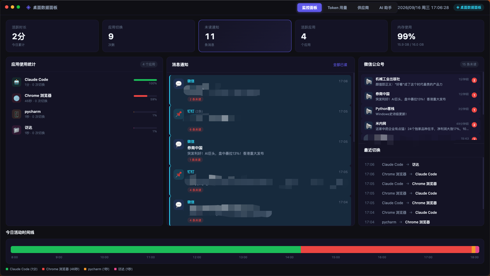Open the 供应商 tab
The image size is (490, 276).
363,8
